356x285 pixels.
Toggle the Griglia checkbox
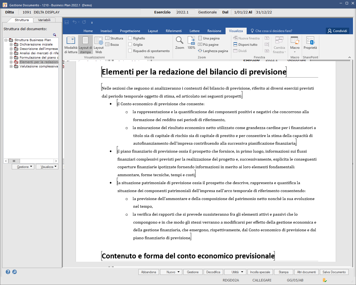click(130, 44)
